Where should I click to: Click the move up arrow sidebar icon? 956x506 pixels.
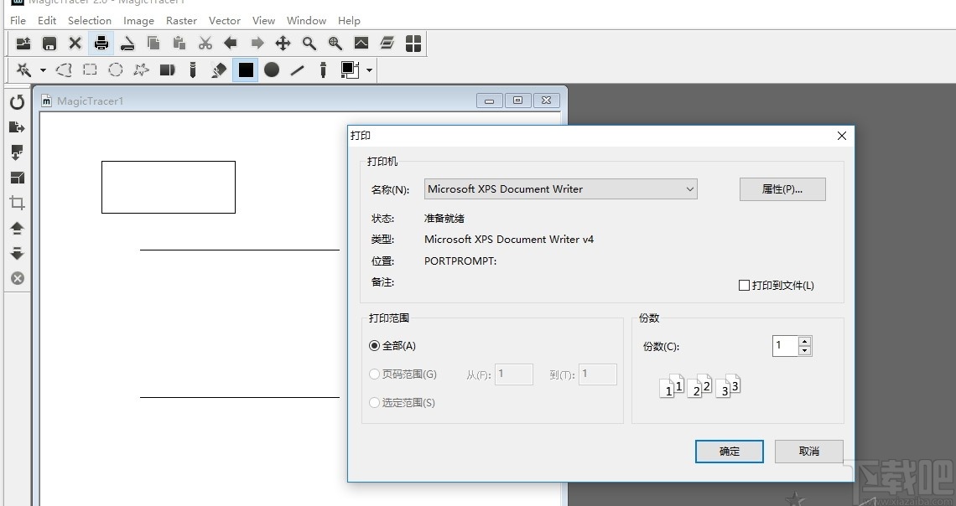click(x=17, y=229)
